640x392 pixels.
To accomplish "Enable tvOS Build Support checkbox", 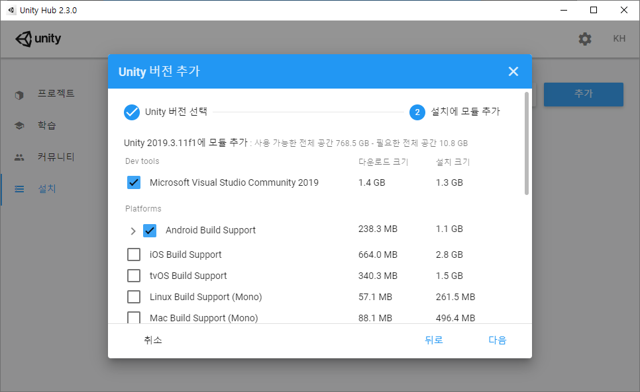I will [x=134, y=276].
